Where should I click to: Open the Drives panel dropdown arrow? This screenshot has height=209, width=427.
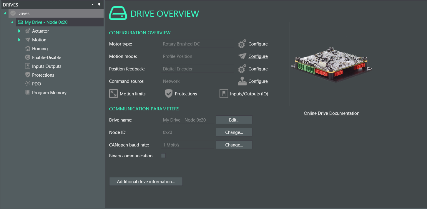pyautogui.click(x=93, y=5)
